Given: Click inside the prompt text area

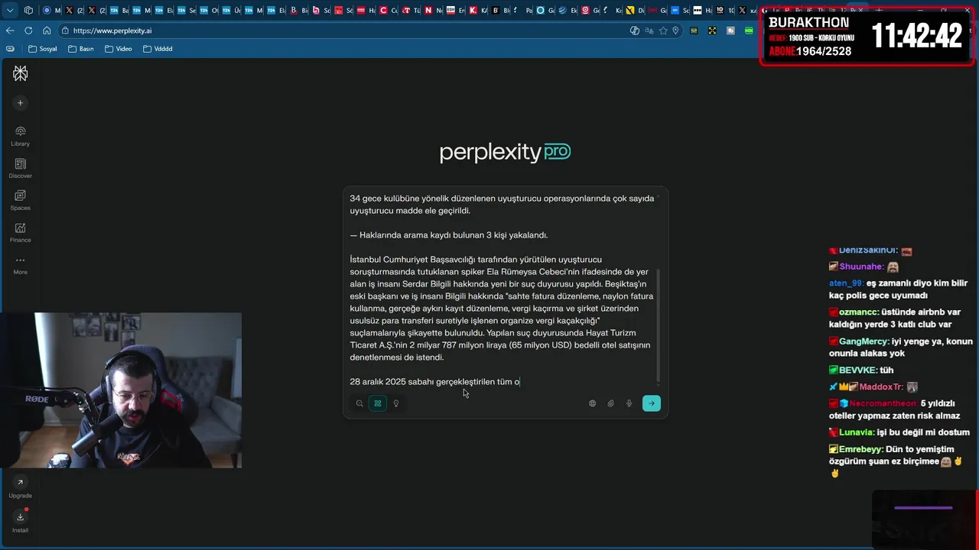Looking at the screenshot, I should 502,290.
